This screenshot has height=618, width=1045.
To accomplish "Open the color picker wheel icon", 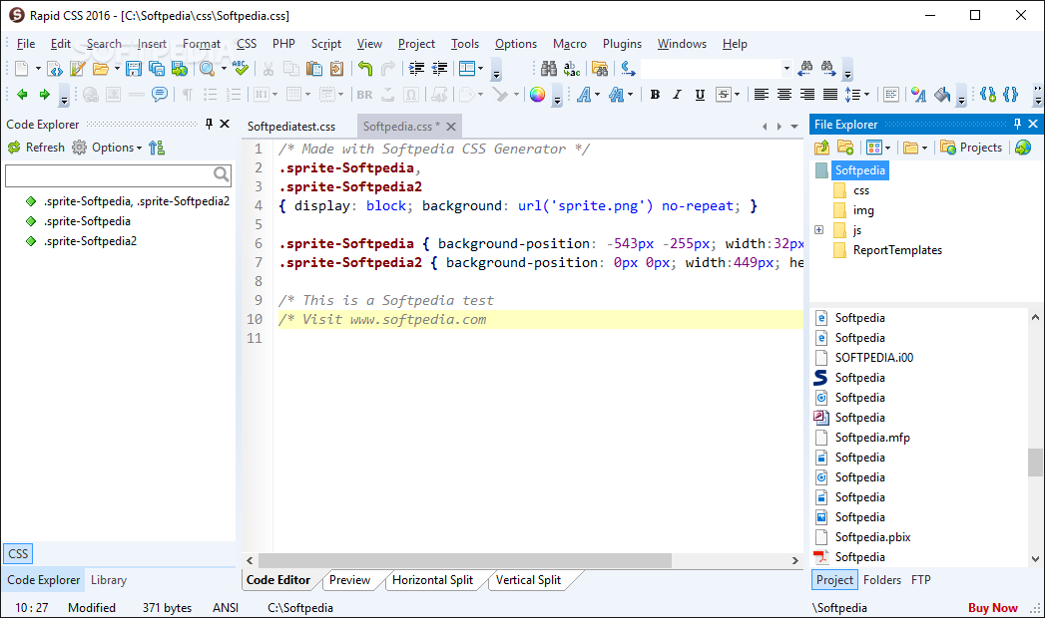I will (x=537, y=95).
